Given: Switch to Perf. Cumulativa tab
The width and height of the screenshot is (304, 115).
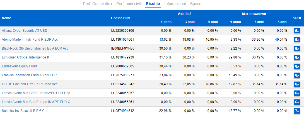Looking at the screenshot, I should (98, 4).
